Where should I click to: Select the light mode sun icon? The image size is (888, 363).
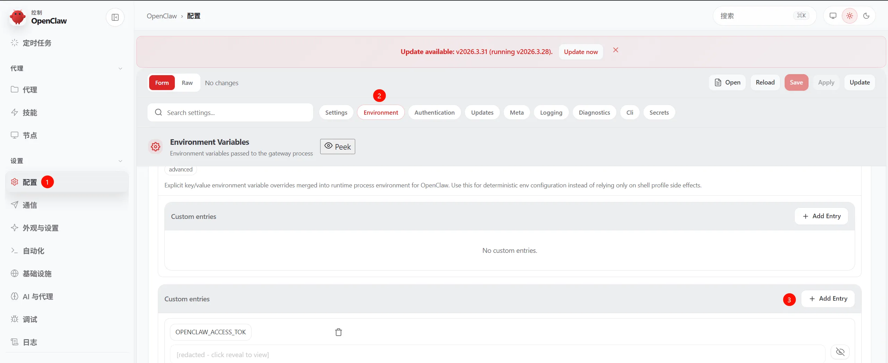click(849, 16)
